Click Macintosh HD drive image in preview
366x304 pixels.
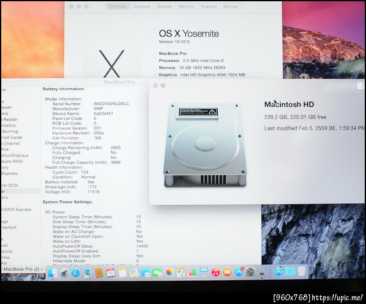point(205,145)
